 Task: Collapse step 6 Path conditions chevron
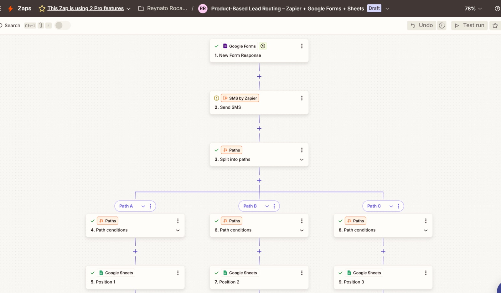point(302,230)
